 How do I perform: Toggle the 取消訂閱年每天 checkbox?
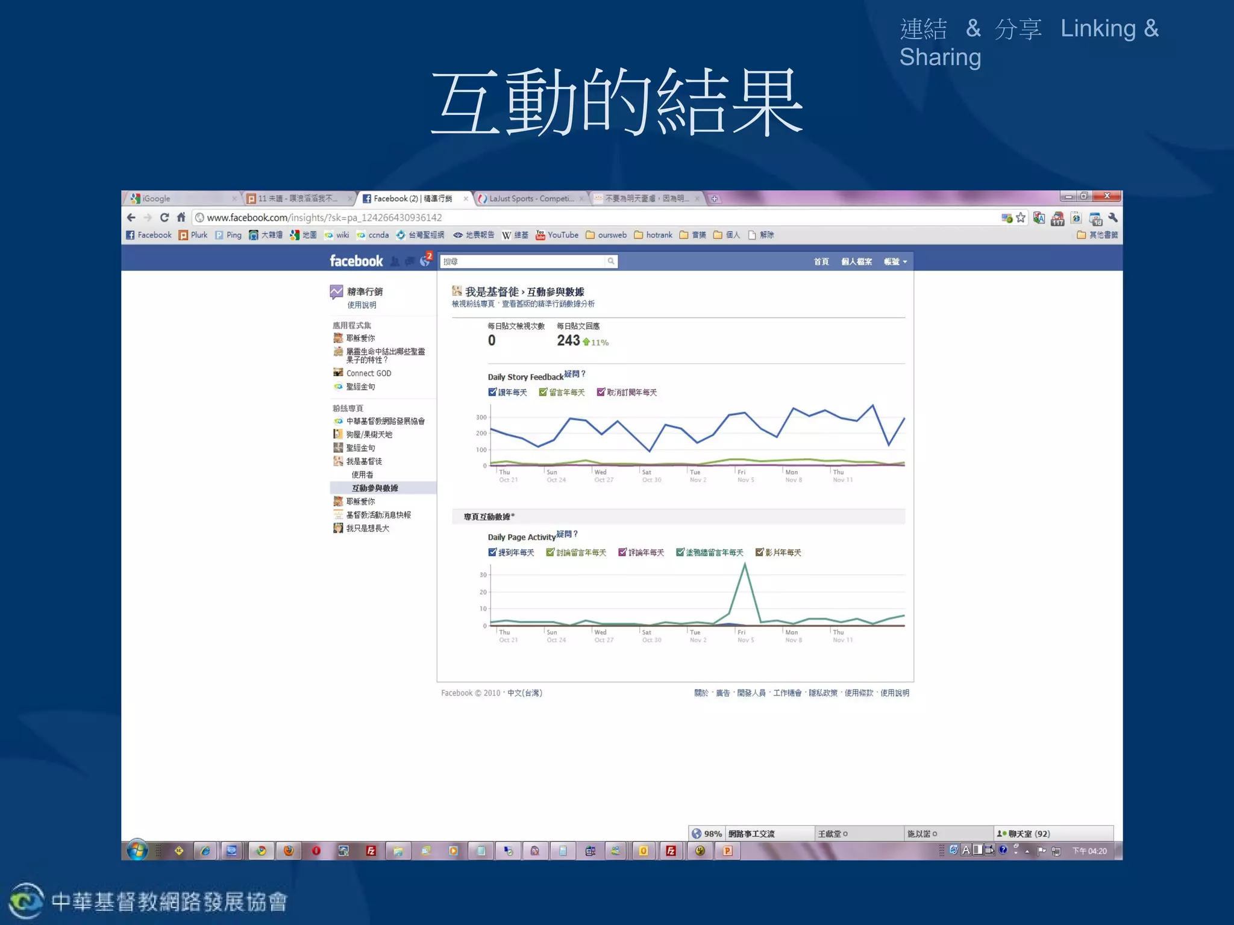(601, 392)
